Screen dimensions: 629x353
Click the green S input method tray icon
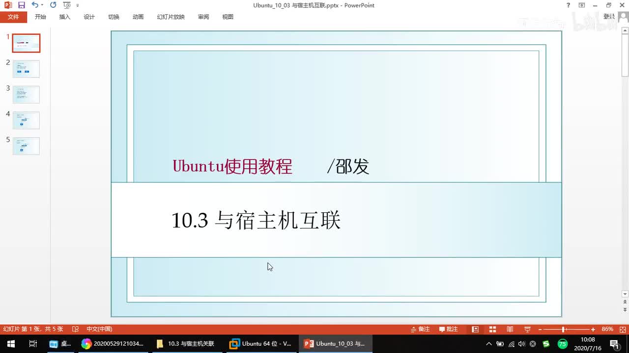point(546,344)
